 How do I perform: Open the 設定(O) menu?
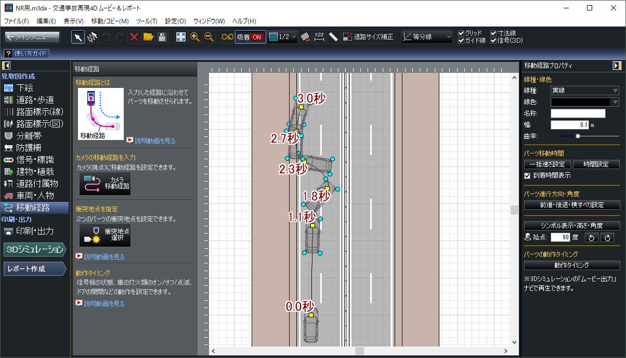[x=175, y=21]
